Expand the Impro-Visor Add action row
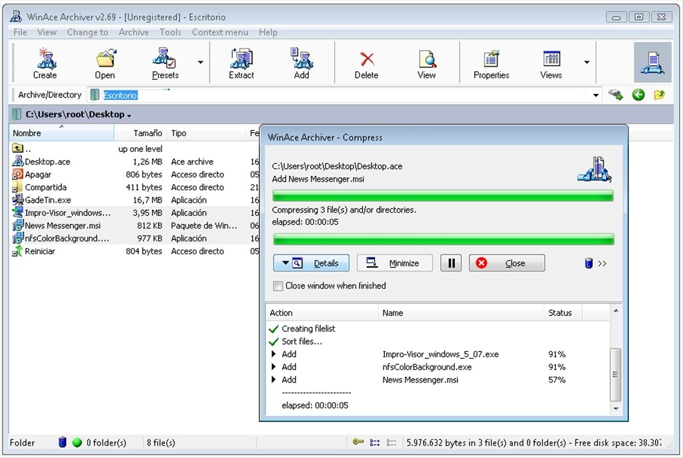 273,354
